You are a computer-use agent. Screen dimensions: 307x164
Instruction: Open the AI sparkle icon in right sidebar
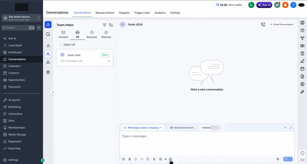click(302, 92)
